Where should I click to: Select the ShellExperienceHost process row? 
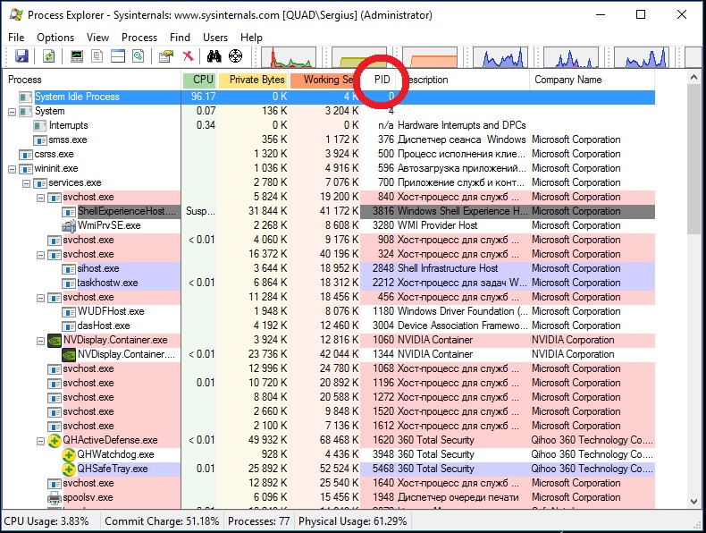point(328,211)
